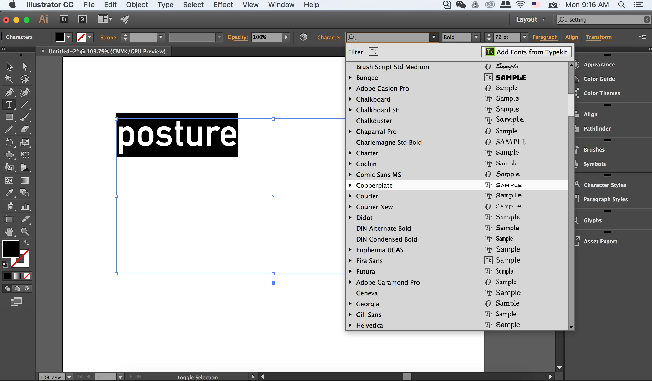
Task: Open Adobe Bridge via Br icon
Action: [64, 19]
